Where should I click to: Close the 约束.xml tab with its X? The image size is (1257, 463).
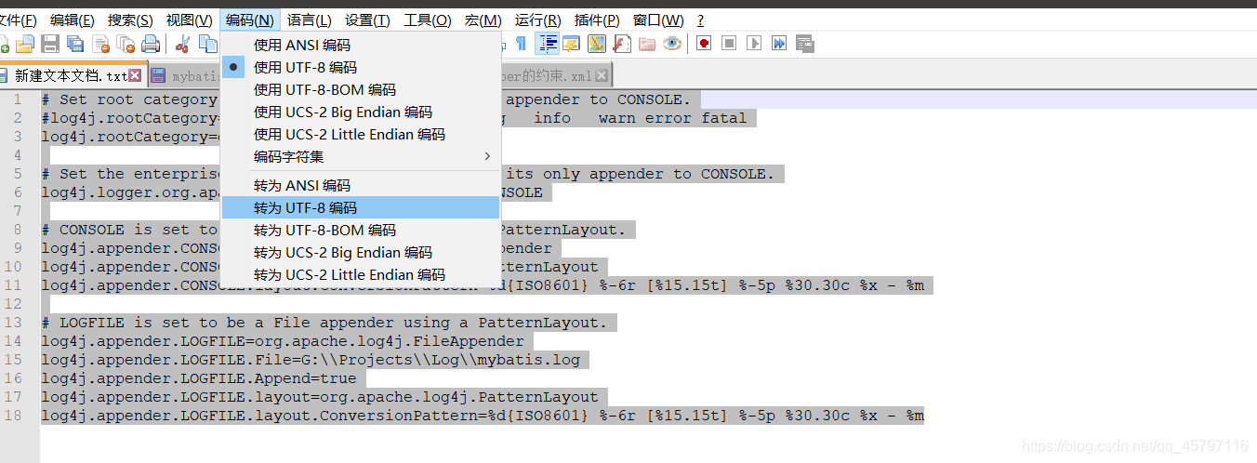click(602, 75)
